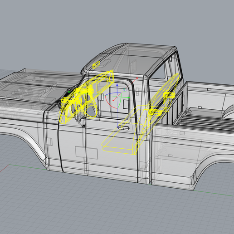
Task: Grab the blue Z-axis move arrow of gumball
Action: click(x=117, y=85)
